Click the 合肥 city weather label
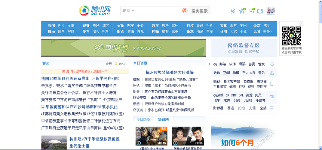 [109, 64]
